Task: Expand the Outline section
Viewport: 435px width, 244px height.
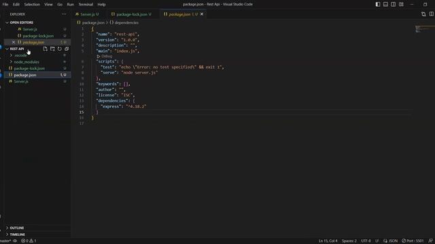Action: [16, 228]
